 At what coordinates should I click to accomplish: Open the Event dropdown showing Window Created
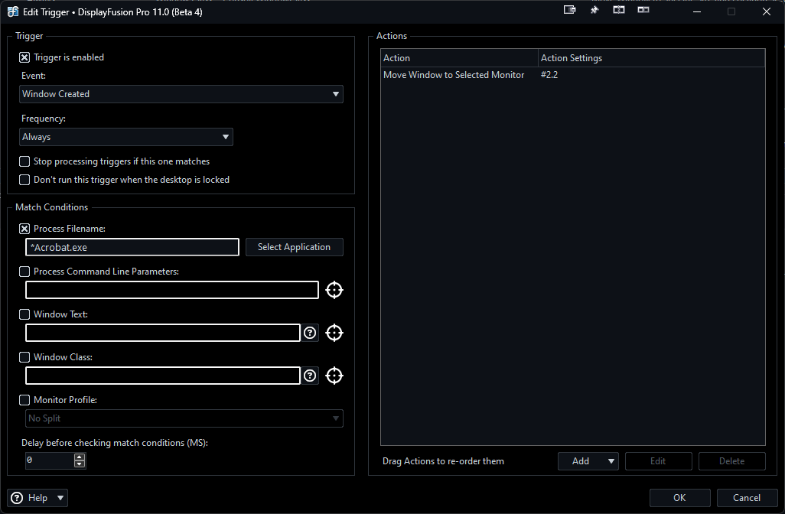pyautogui.click(x=181, y=94)
